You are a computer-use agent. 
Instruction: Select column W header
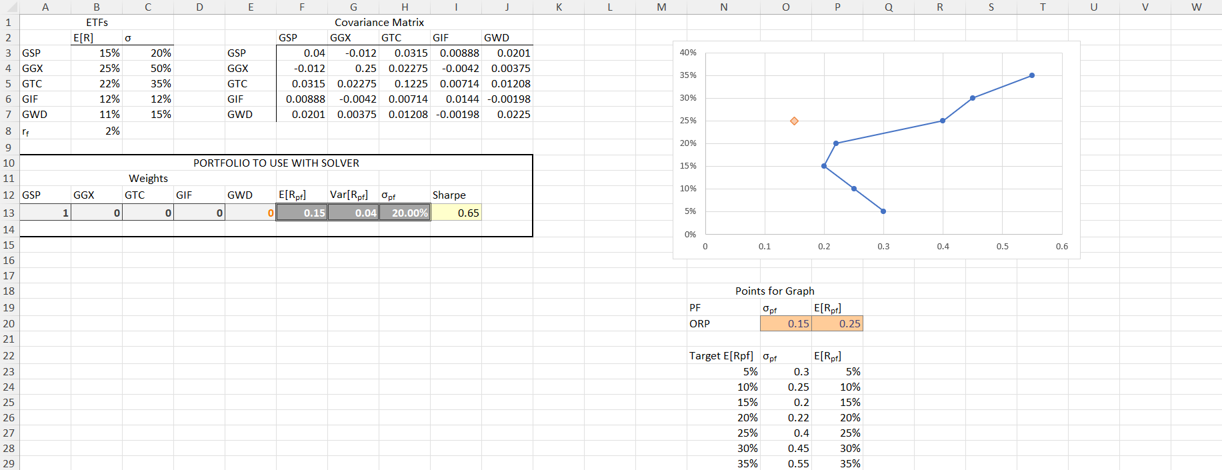pyautogui.click(x=1196, y=7)
